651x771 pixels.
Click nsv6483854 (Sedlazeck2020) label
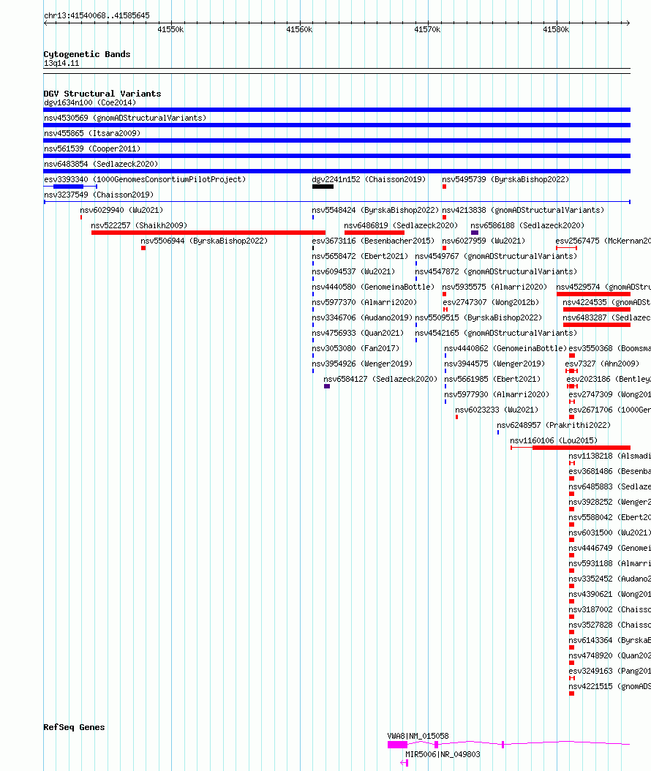pos(101,164)
